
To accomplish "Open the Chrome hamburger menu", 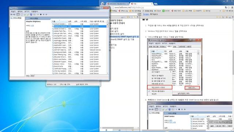I will tap(233, 7).
